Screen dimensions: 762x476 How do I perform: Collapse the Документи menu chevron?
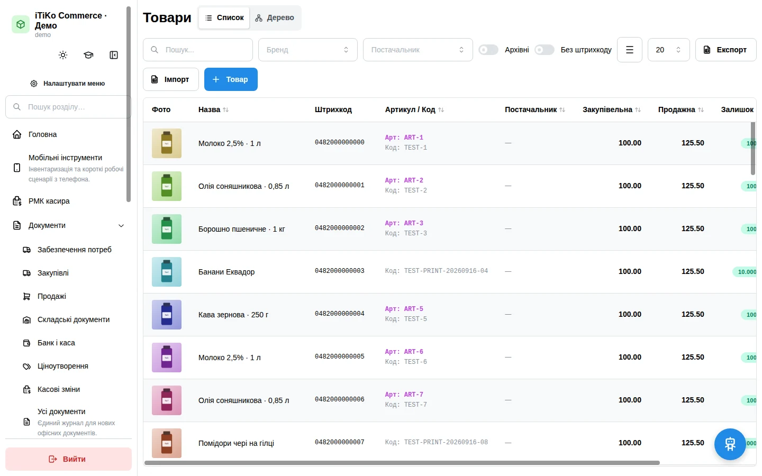click(121, 226)
